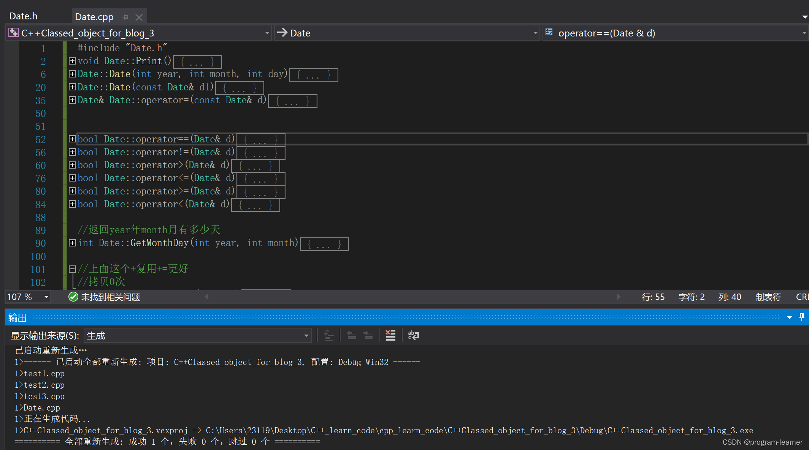809x450 pixels.
Task: Expand the operator!= function on line 56
Action: point(72,152)
